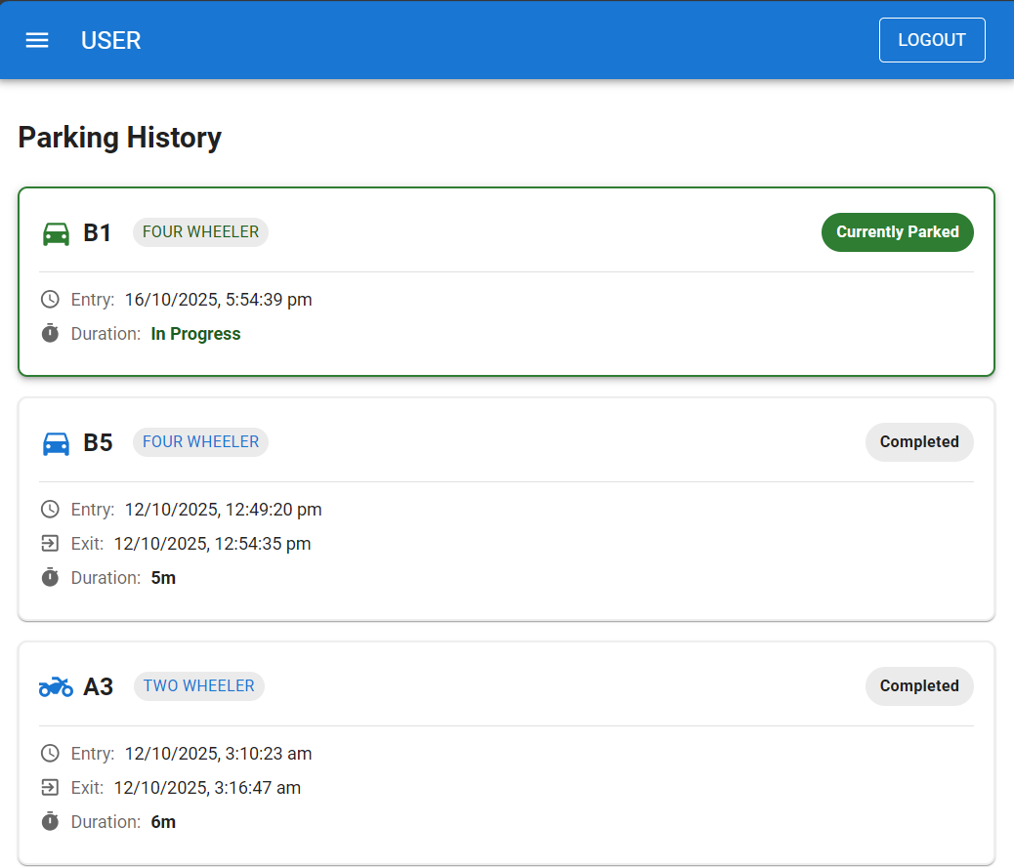Select the TWO WHEELER chip on A3

click(x=198, y=686)
